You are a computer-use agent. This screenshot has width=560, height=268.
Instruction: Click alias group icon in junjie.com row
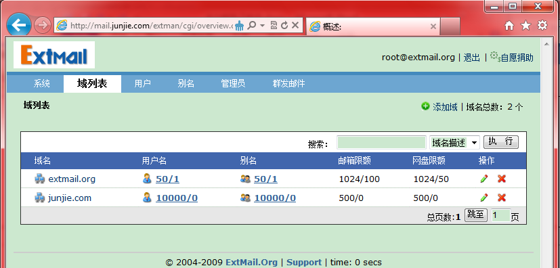[245, 198]
